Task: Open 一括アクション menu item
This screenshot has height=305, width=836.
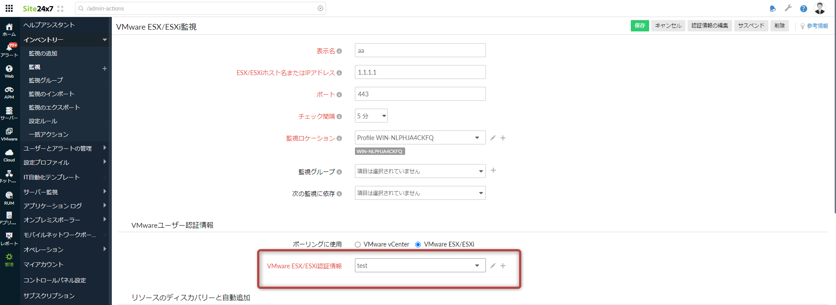Action: 48,134
